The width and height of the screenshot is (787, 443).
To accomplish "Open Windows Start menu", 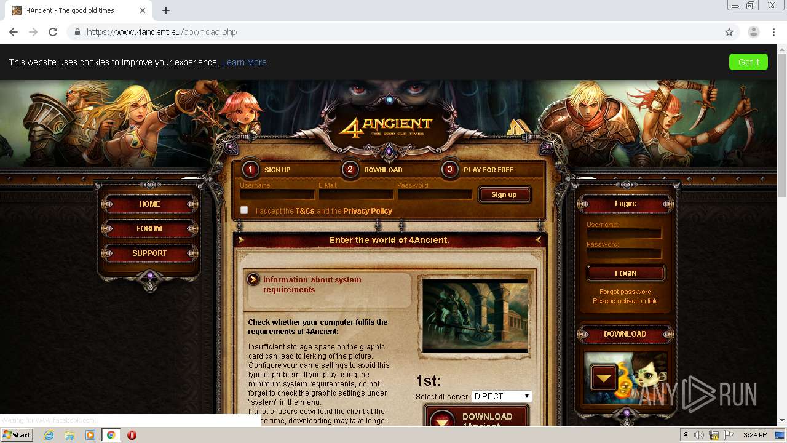I will [x=17, y=435].
